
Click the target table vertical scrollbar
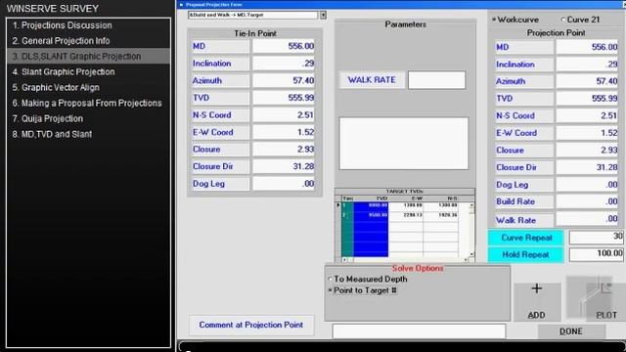pyautogui.click(x=471, y=230)
